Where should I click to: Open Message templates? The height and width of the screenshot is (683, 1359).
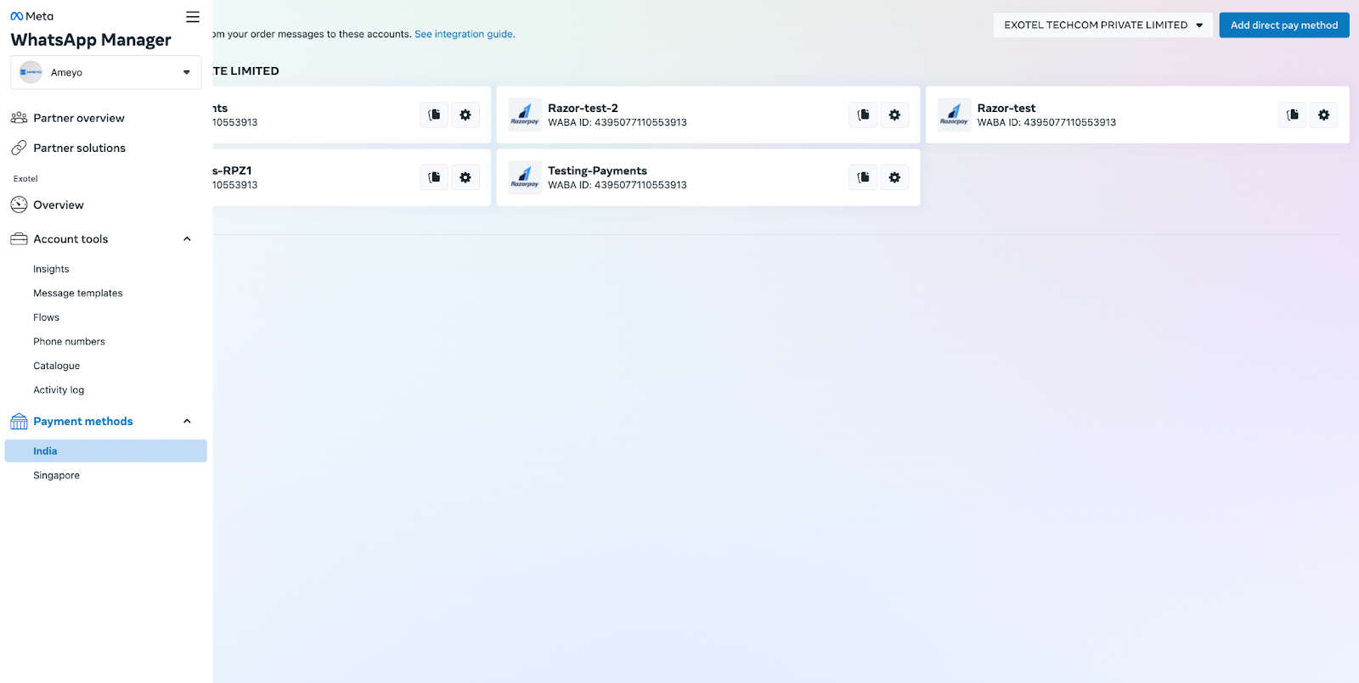[x=78, y=294]
